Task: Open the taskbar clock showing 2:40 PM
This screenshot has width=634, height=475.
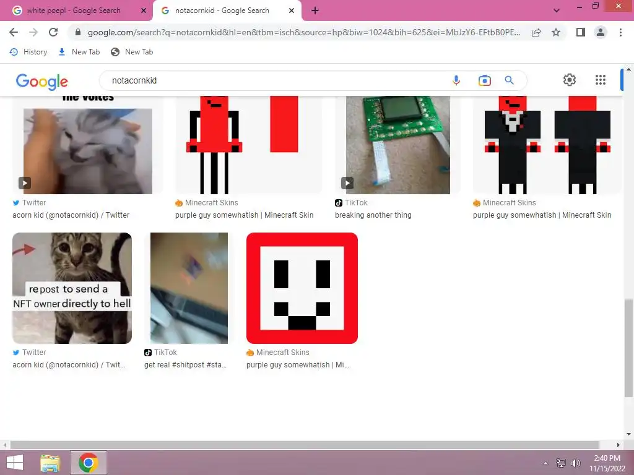Action: [607, 463]
